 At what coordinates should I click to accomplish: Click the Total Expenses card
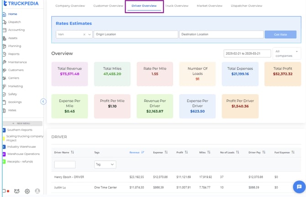240,74
